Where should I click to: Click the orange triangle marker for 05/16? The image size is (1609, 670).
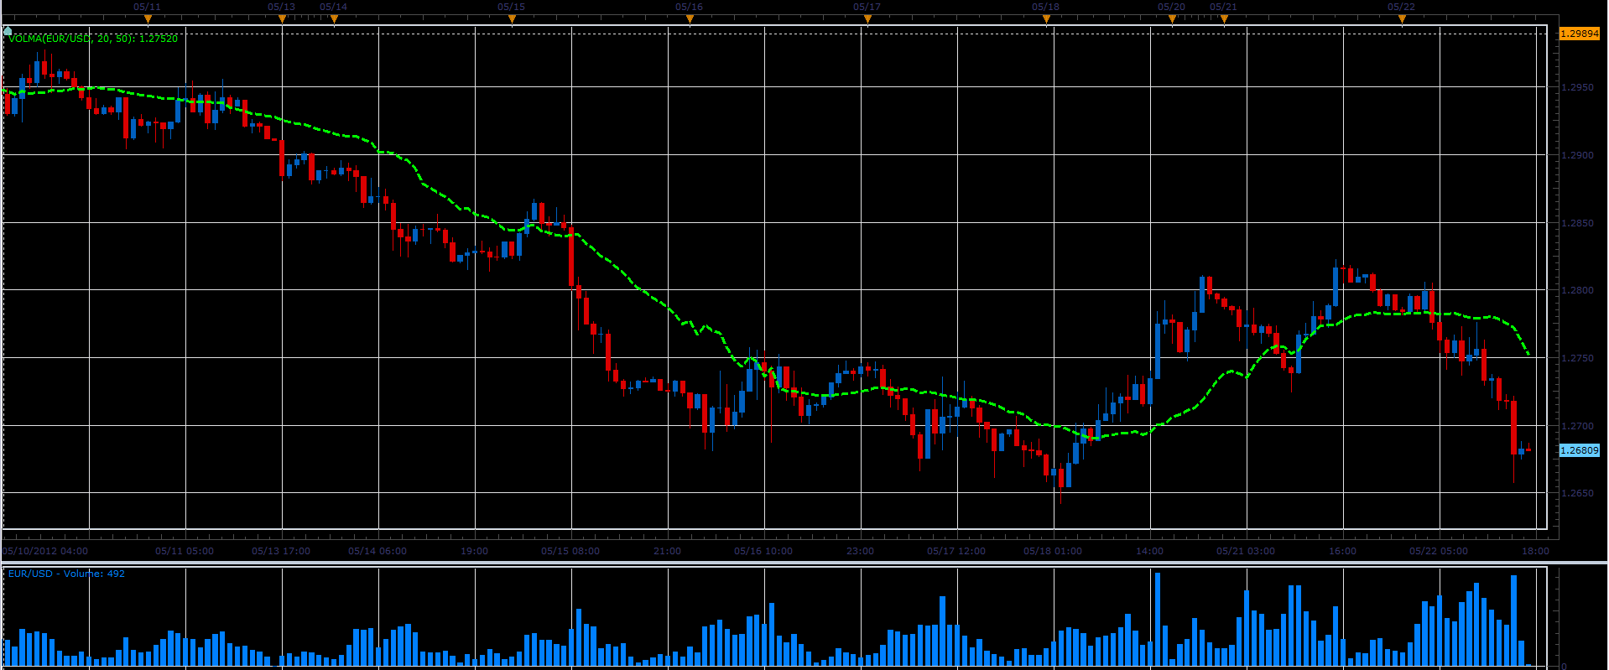690,18
